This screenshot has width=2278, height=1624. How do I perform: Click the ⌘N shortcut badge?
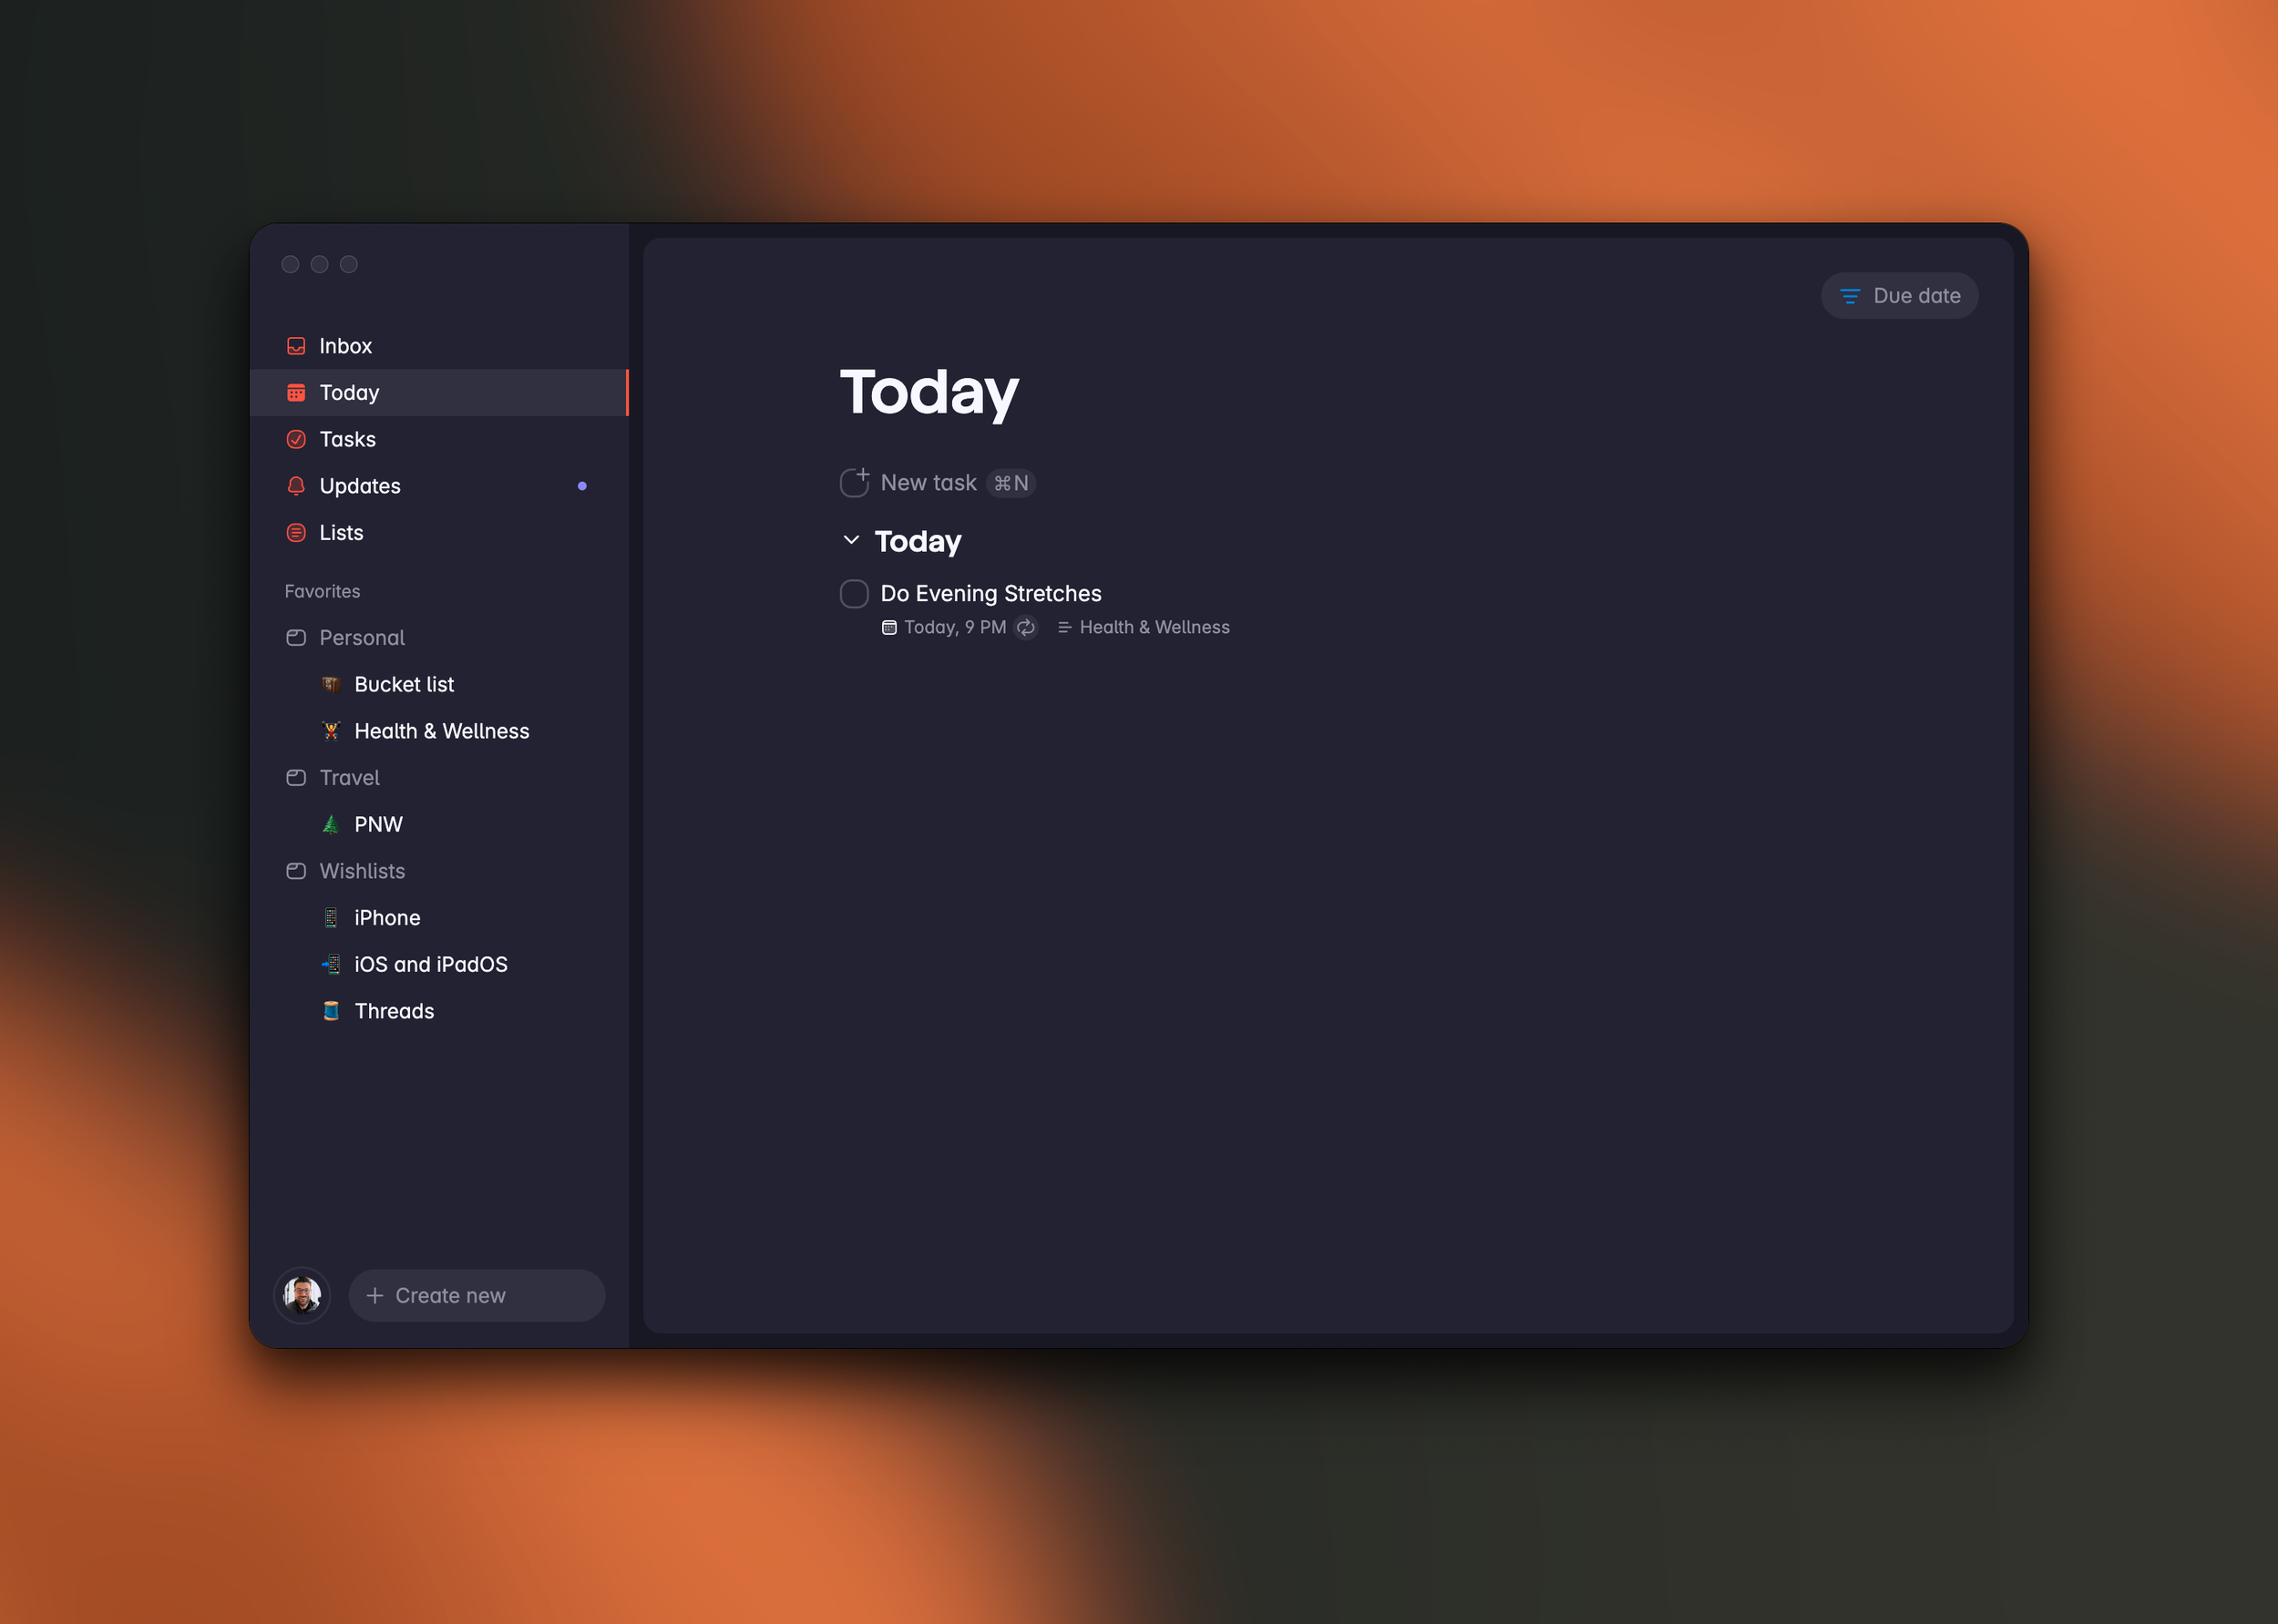1011,483
